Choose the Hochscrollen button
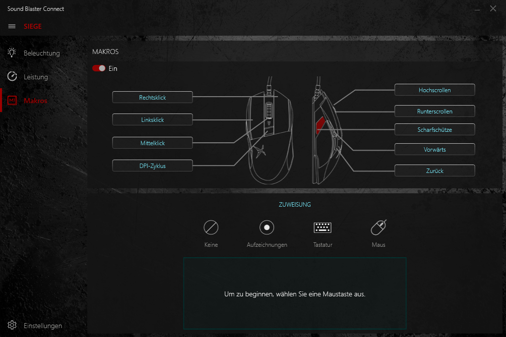The width and height of the screenshot is (506, 337). [435, 90]
